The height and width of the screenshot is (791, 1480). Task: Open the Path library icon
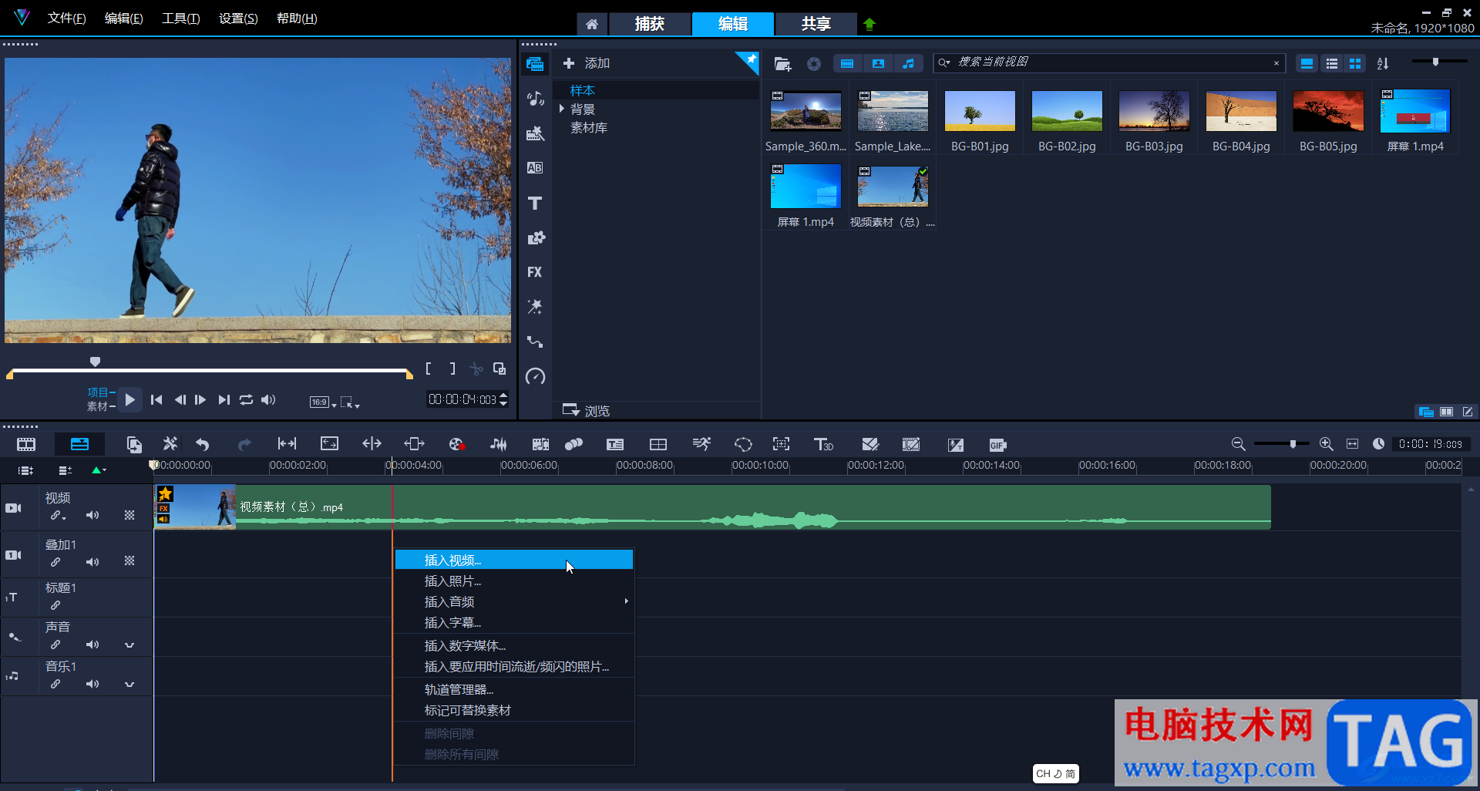(535, 342)
